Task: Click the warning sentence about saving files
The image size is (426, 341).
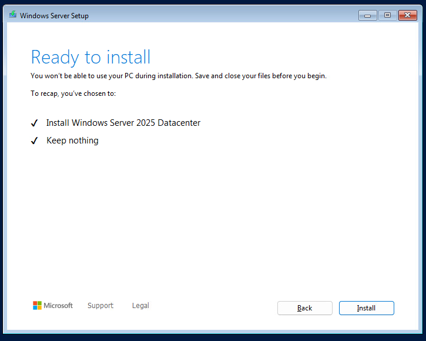Action: [x=178, y=76]
